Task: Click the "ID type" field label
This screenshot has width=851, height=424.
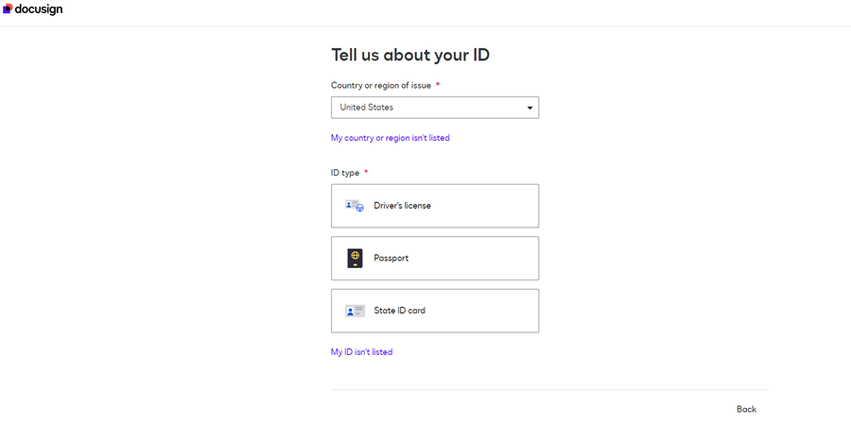Action: click(345, 173)
